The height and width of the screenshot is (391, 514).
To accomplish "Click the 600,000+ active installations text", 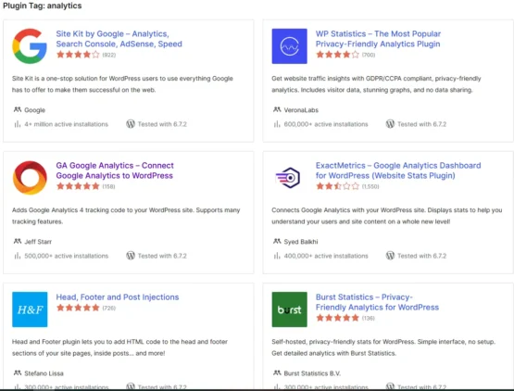I will click(326, 124).
